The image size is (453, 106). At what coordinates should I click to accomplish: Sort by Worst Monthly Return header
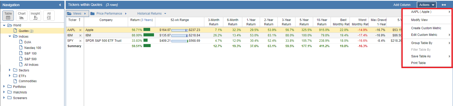click(360, 22)
